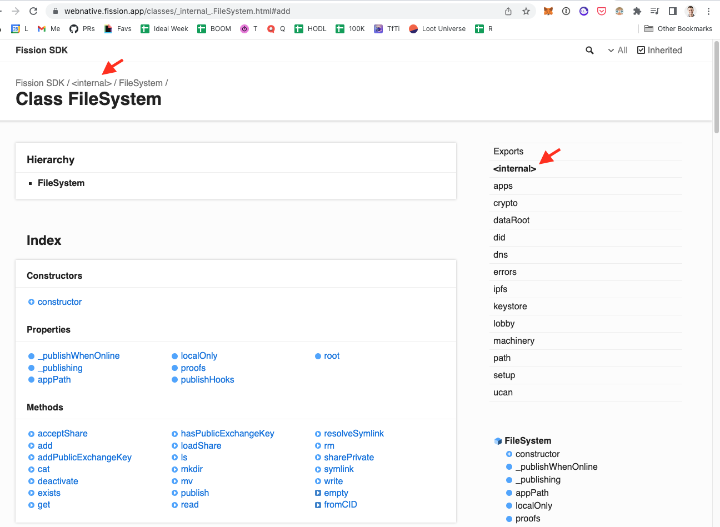Click the Chrome profile avatar

[690, 11]
